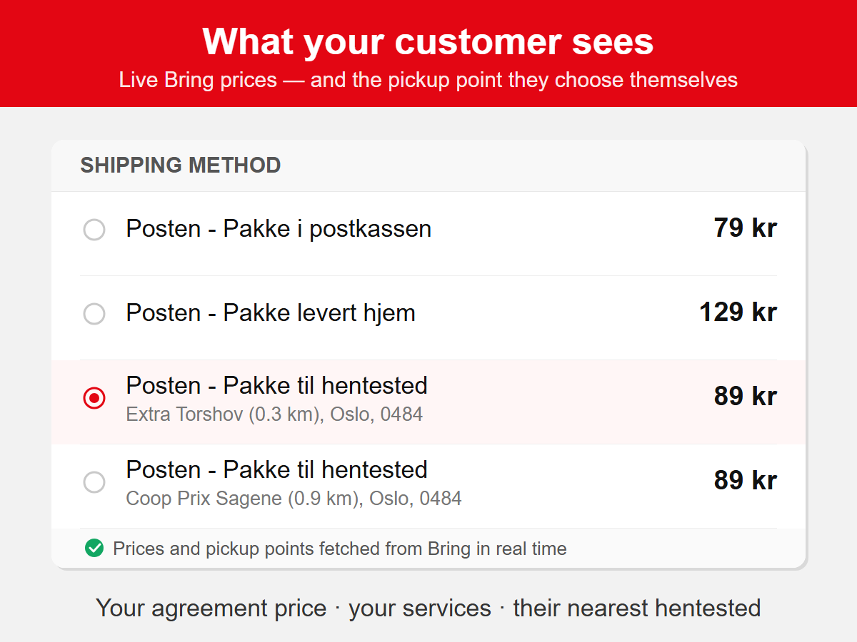Click the 89 kr price for Extra Torshov
This screenshot has height=642, width=857.
[745, 397]
